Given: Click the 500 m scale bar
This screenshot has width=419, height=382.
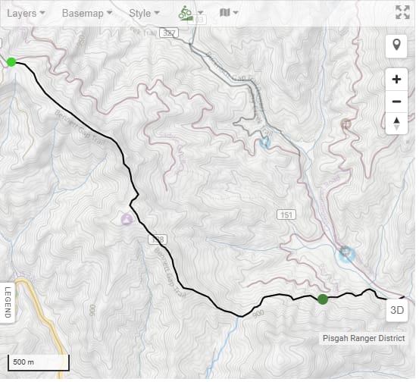Looking at the screenshot, I should [39, 362].
